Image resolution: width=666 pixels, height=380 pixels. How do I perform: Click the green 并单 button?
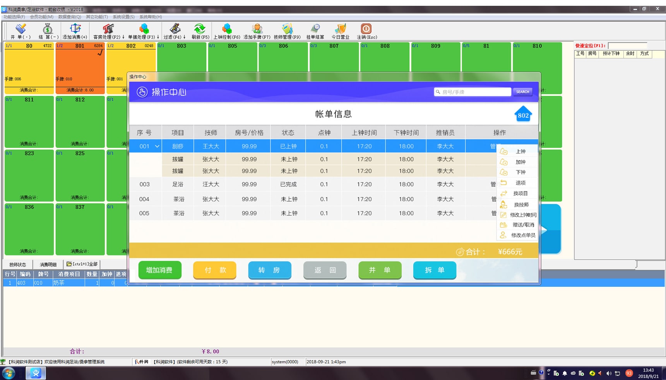coord(380,270)
